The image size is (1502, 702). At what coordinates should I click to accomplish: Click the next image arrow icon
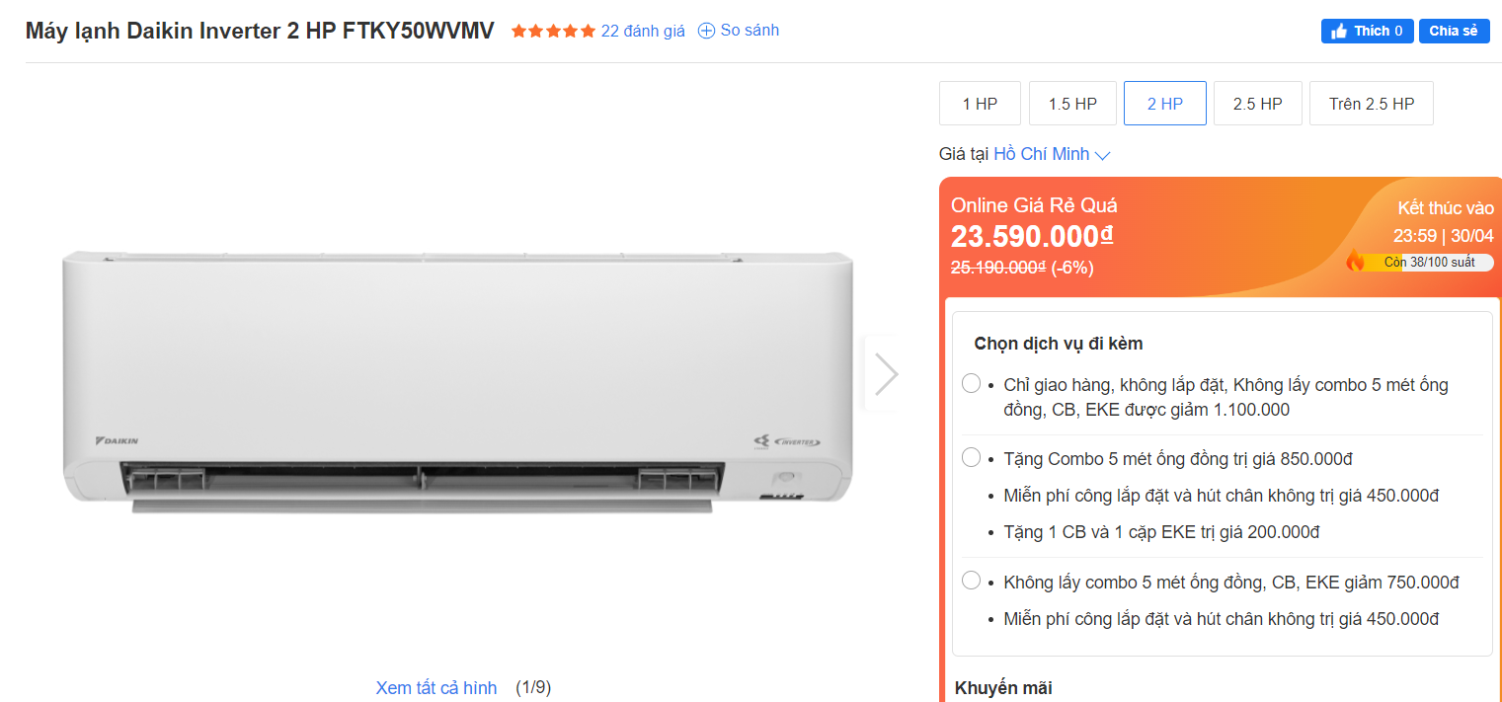pos(886,374)
